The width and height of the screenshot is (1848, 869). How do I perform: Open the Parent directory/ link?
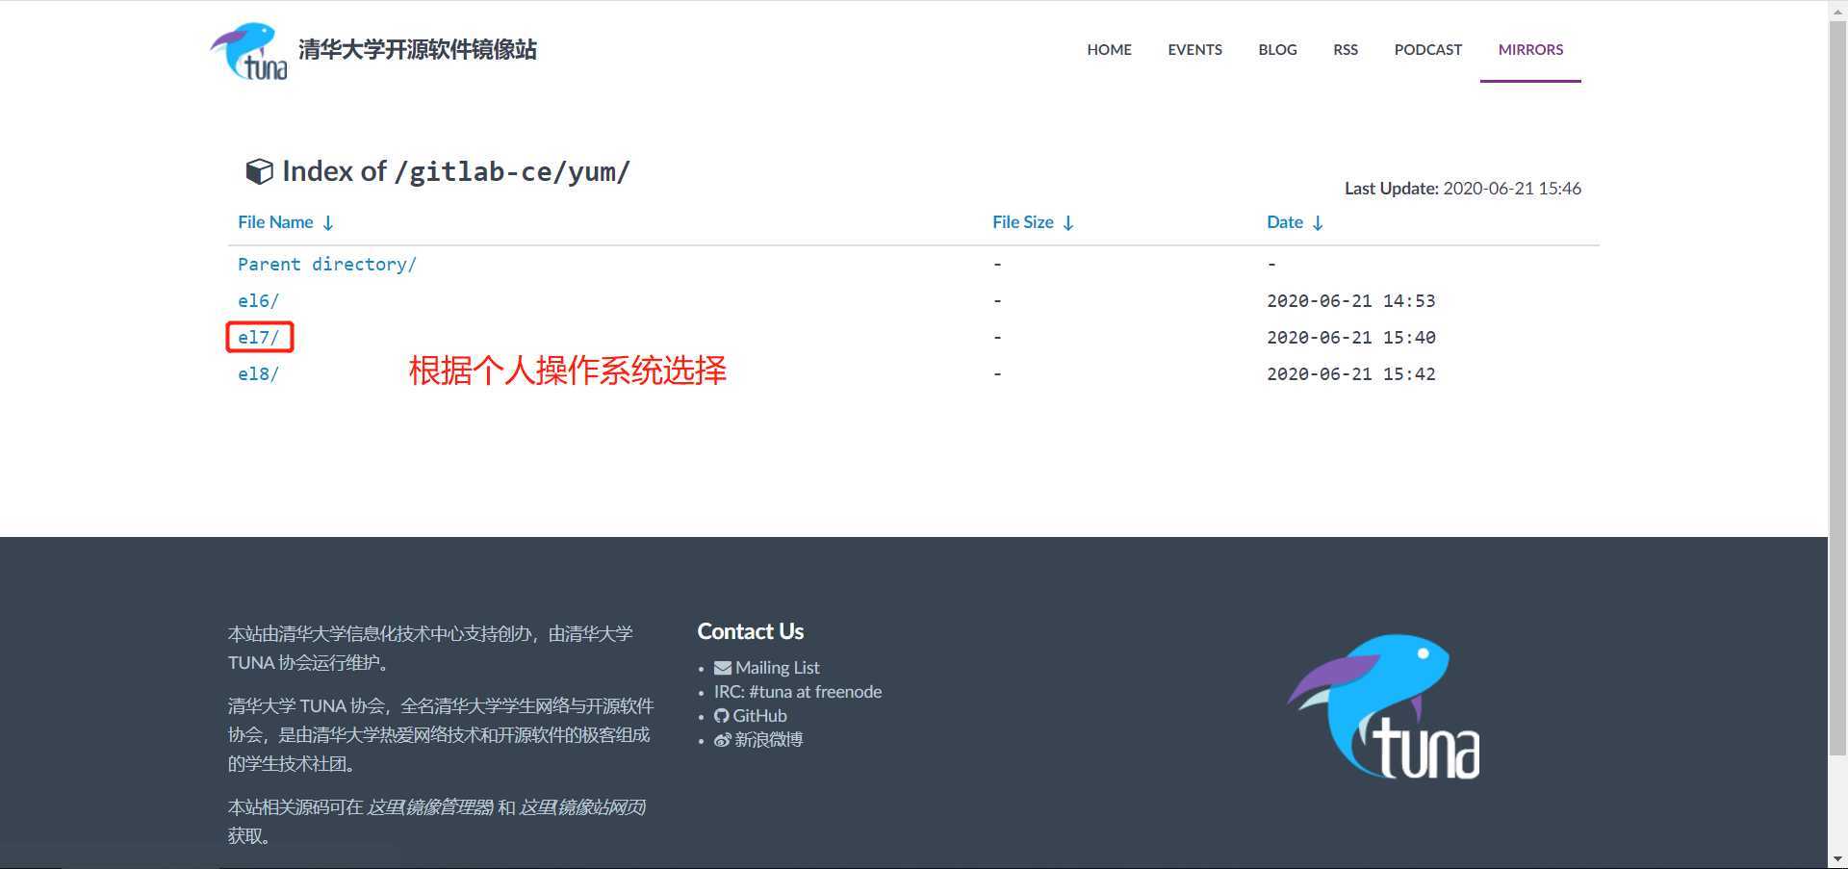[327, 265]
